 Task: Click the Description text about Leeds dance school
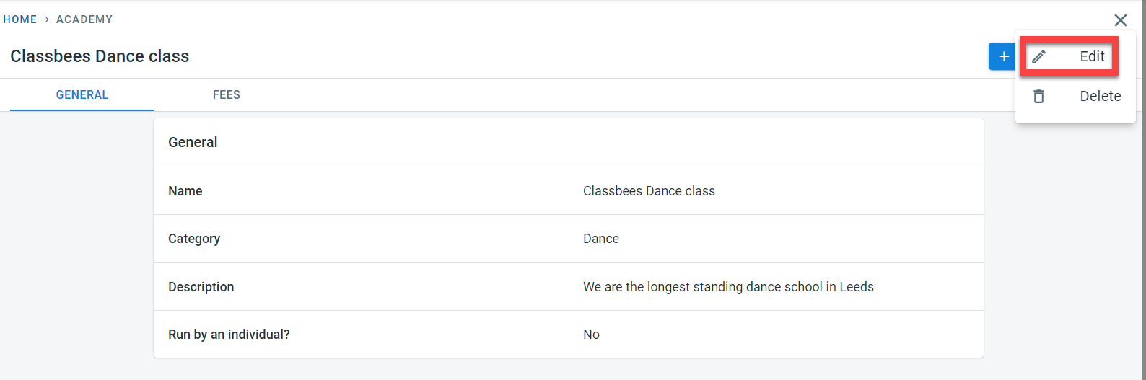728,287
